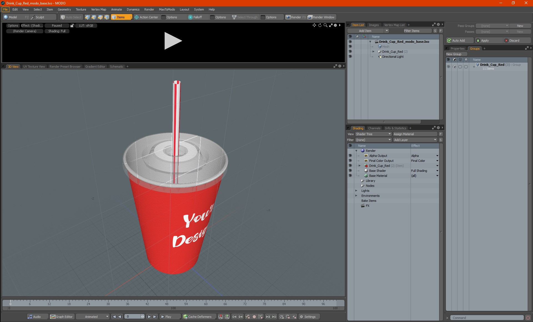
Task: Toggle visibility of Mesh item
Action: coord(350,47)
